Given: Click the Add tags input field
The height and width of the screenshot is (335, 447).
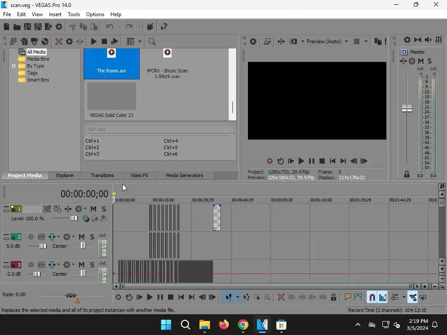Looking at the screenshot, I should (x=160, y=129).
